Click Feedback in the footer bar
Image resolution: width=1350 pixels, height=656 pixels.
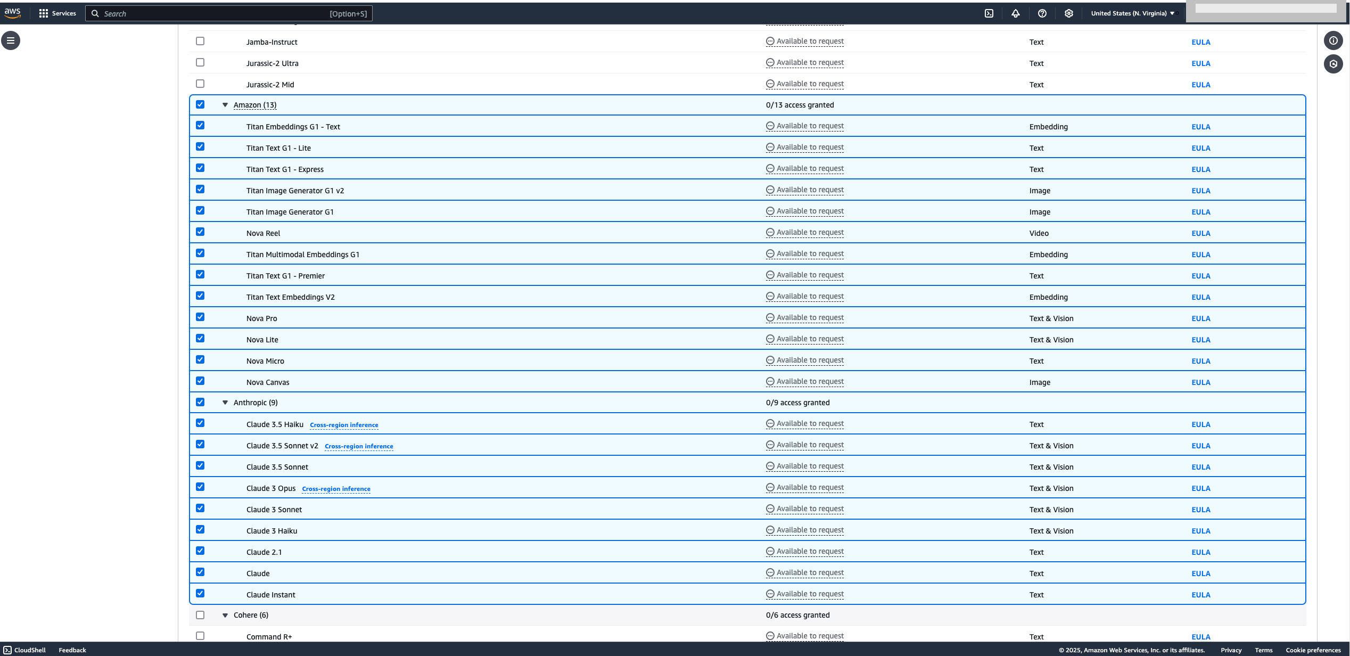72,650
